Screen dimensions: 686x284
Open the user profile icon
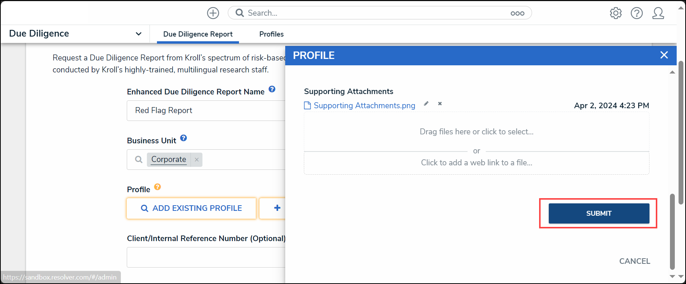coord(658,13)
